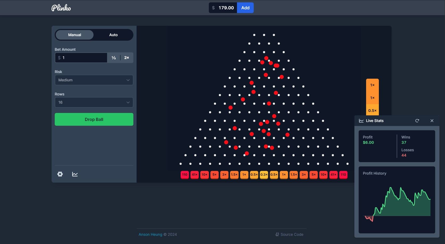The width and height of the screenshot is (445, 244).
Task: Double the bet with 2× button
Action: click(x=127, y=58)
